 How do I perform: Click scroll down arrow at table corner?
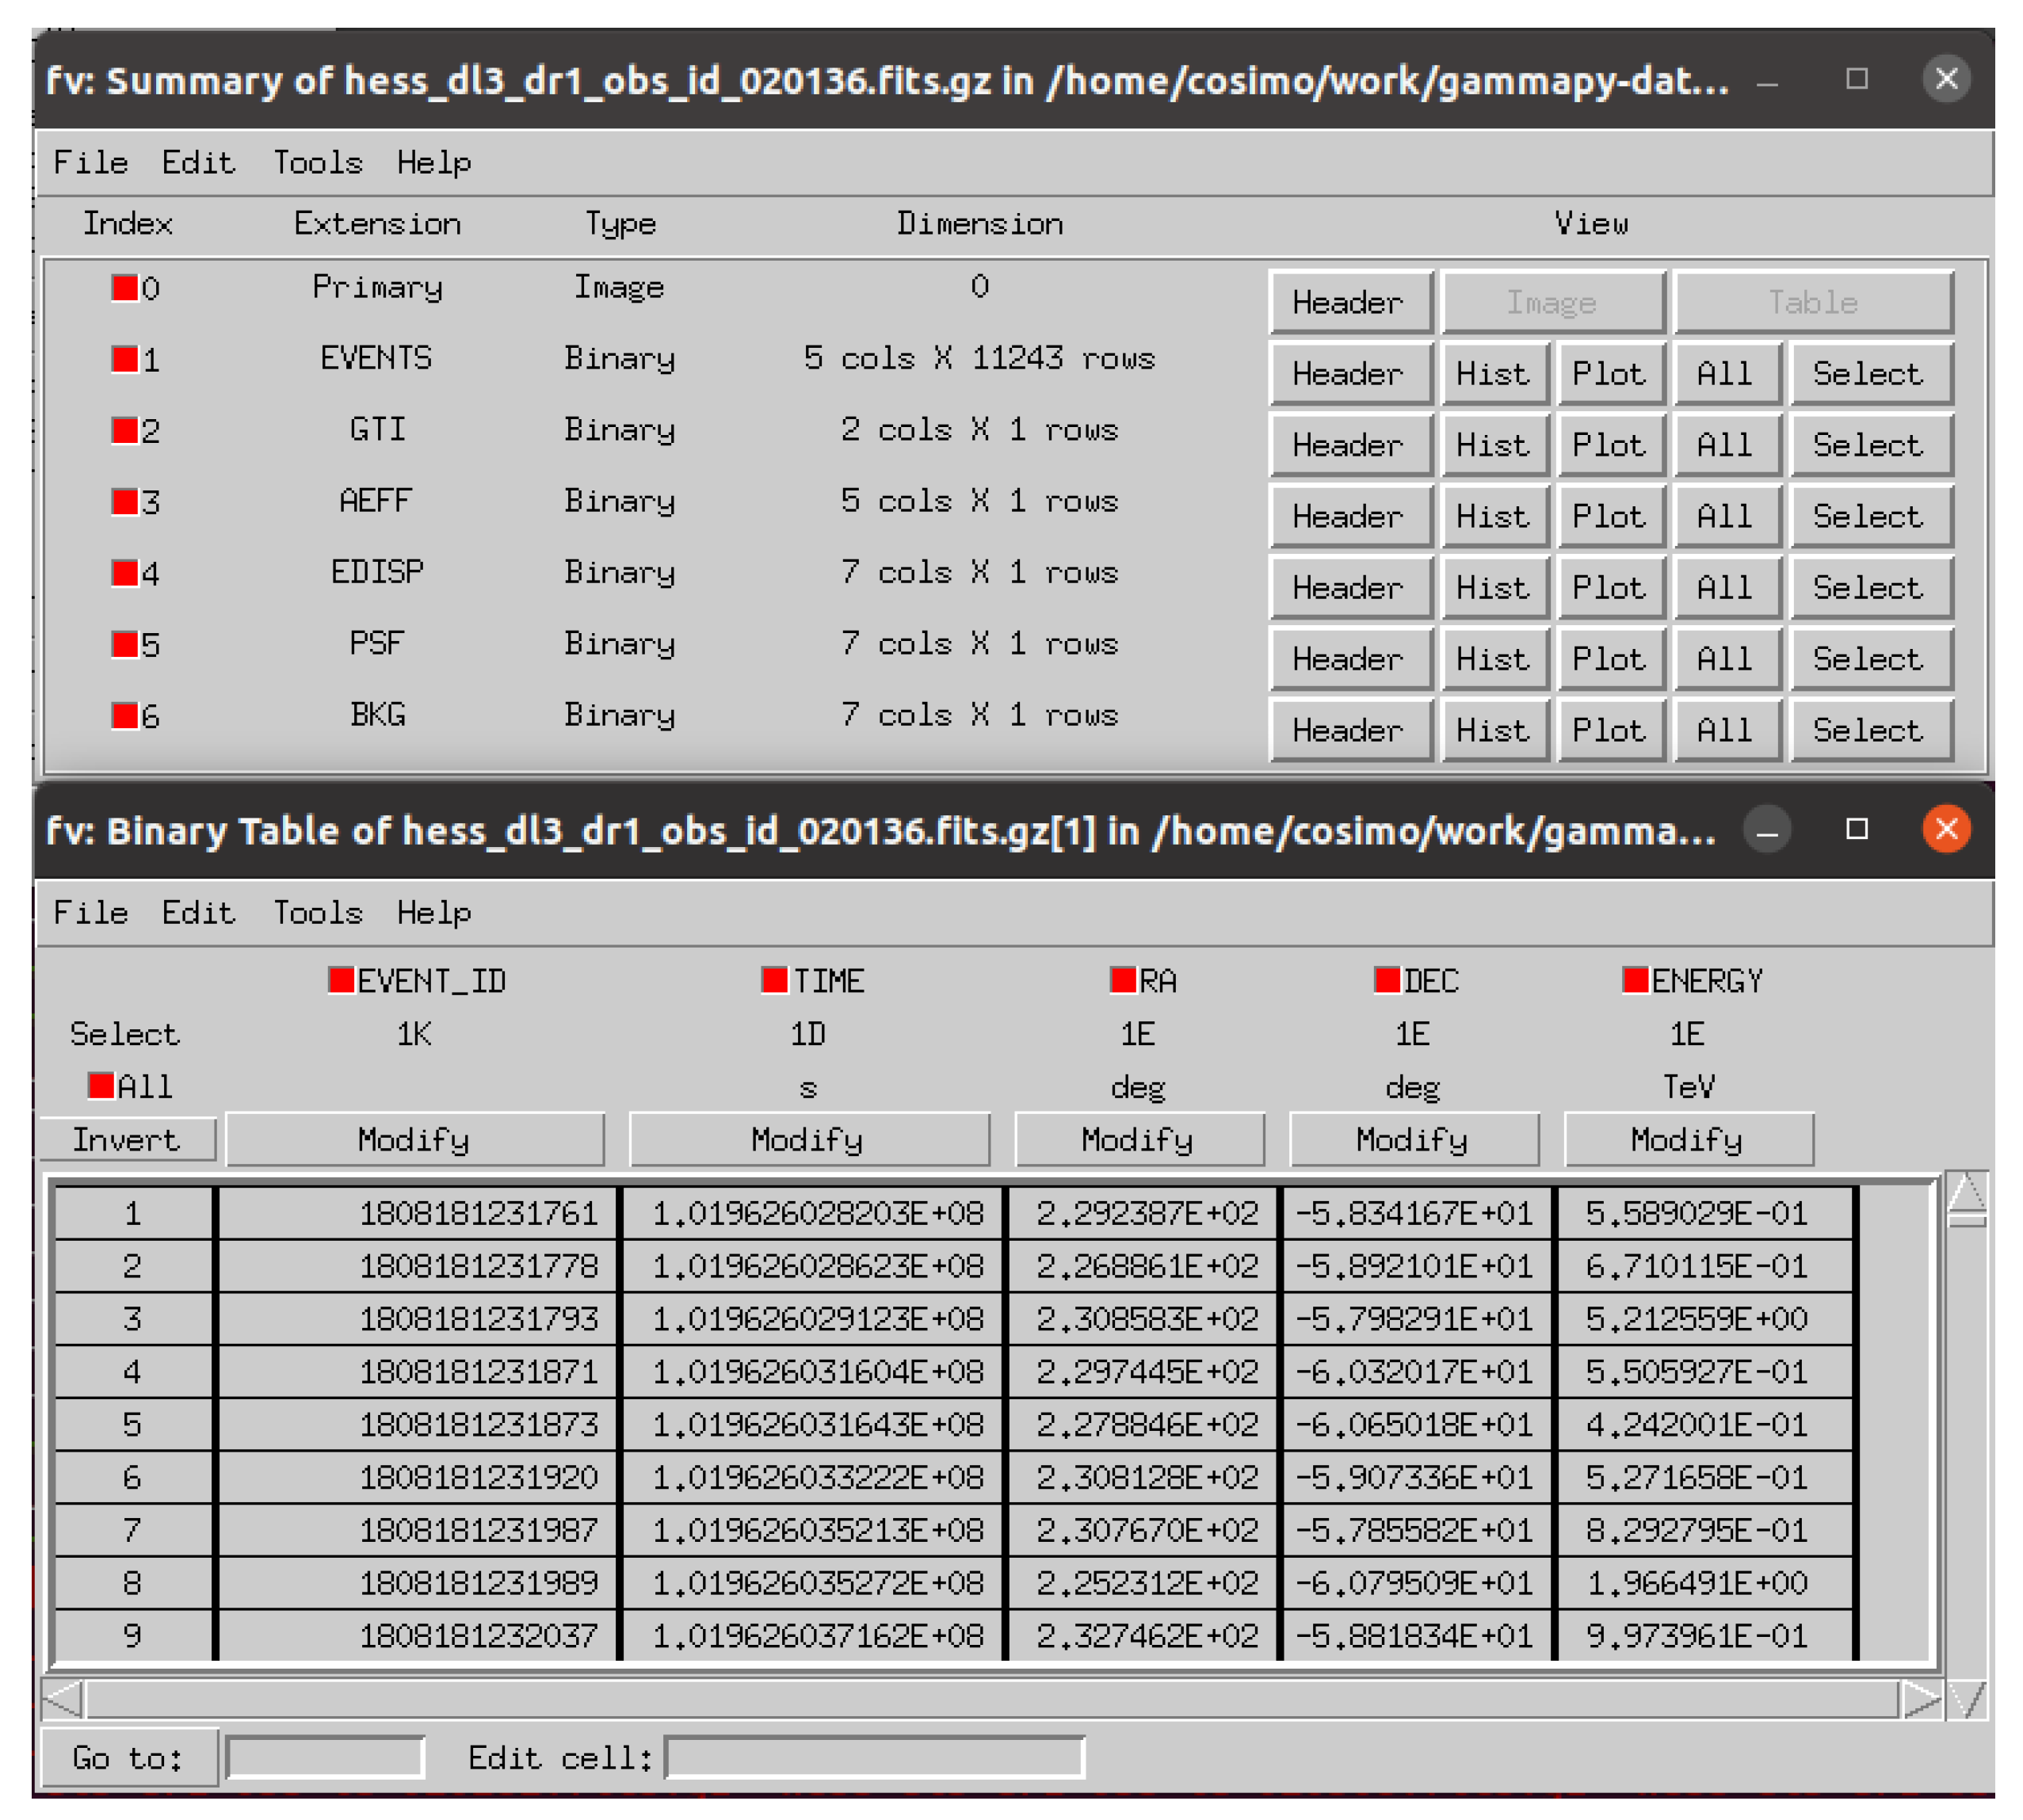point(1968,1699)
